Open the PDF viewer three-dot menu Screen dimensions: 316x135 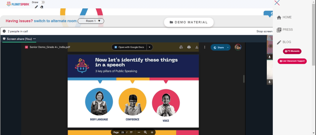coord(204,47)
